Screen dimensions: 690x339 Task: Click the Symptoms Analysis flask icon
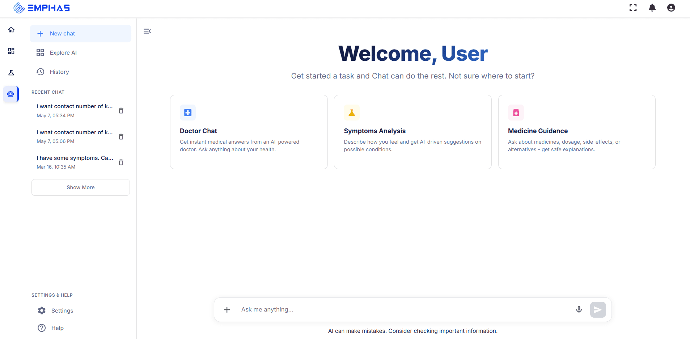point(352,113)
